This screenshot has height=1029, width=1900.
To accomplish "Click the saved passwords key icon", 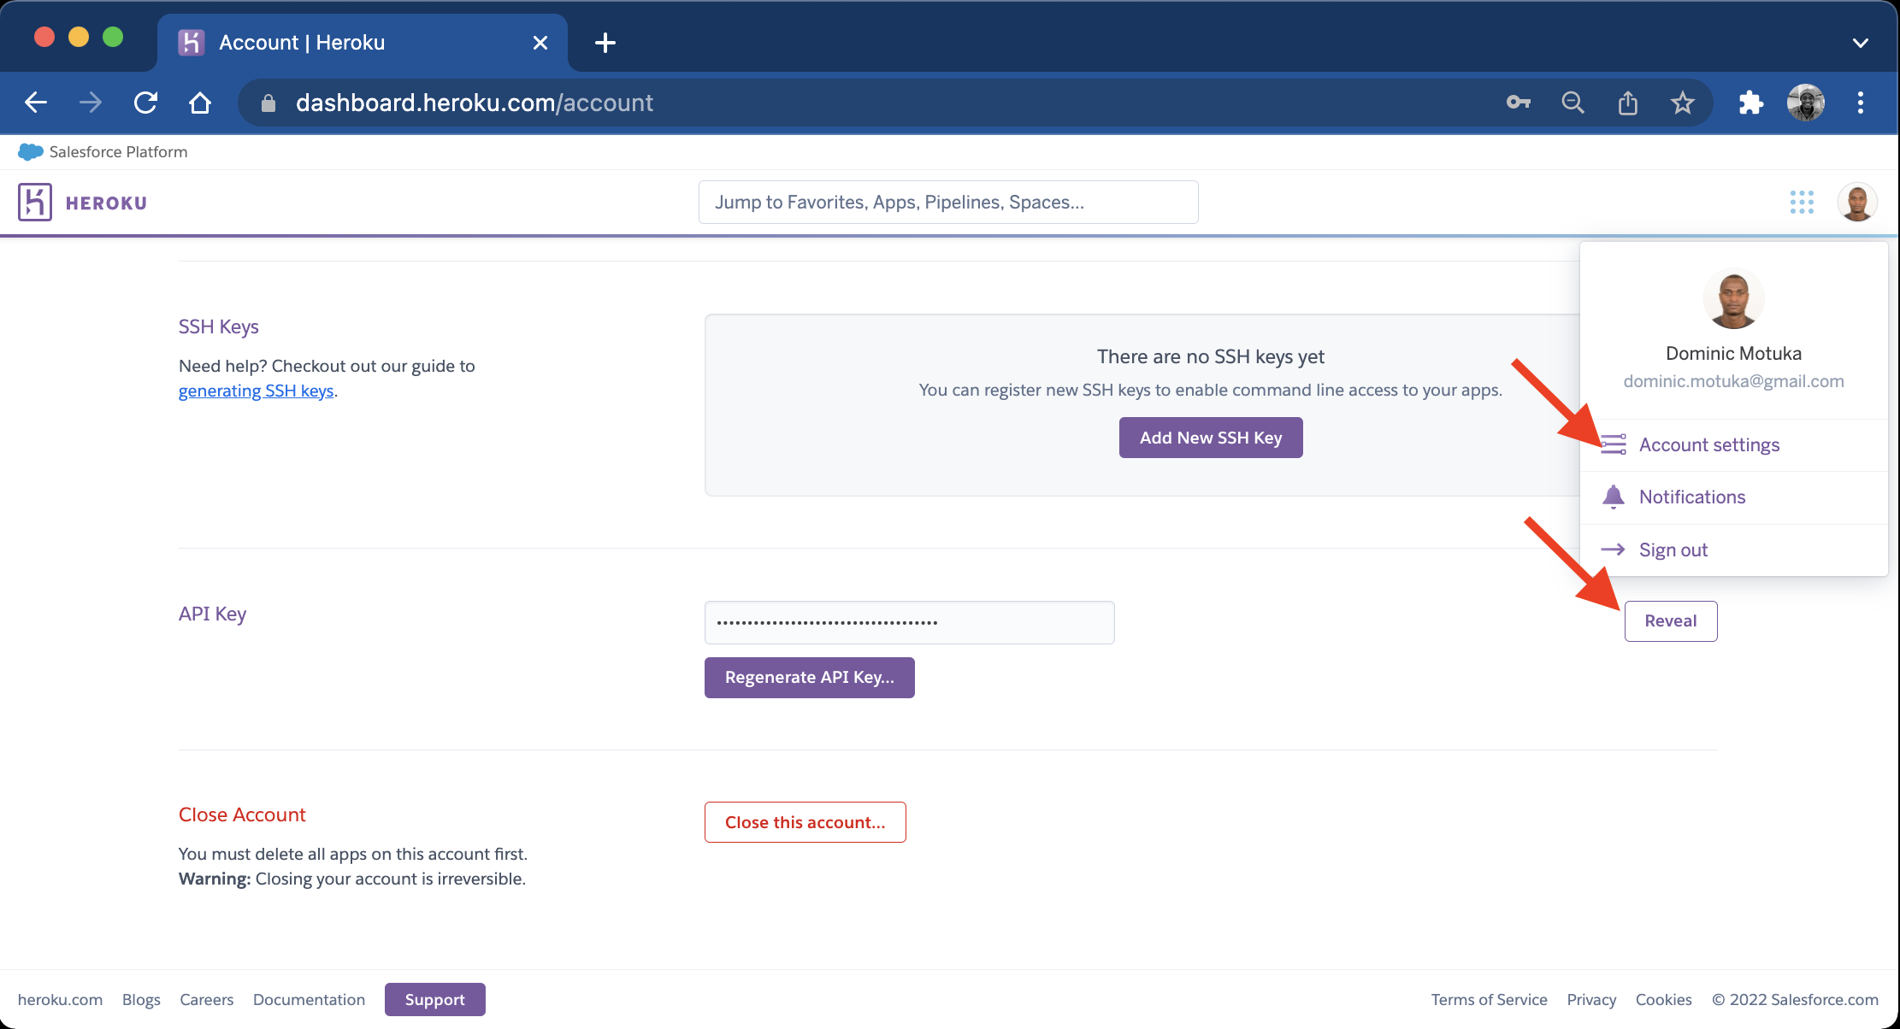I will 1519,102.
